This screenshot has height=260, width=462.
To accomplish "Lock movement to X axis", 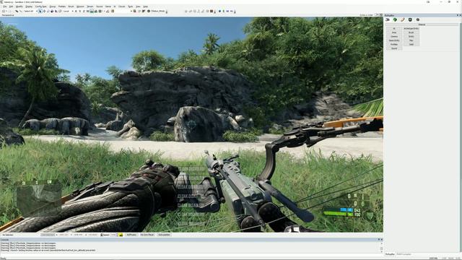I will point(76,12).
